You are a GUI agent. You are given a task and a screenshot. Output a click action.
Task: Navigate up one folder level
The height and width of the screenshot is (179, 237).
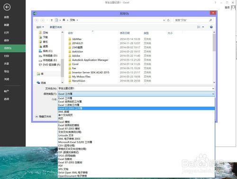(52, 20)
